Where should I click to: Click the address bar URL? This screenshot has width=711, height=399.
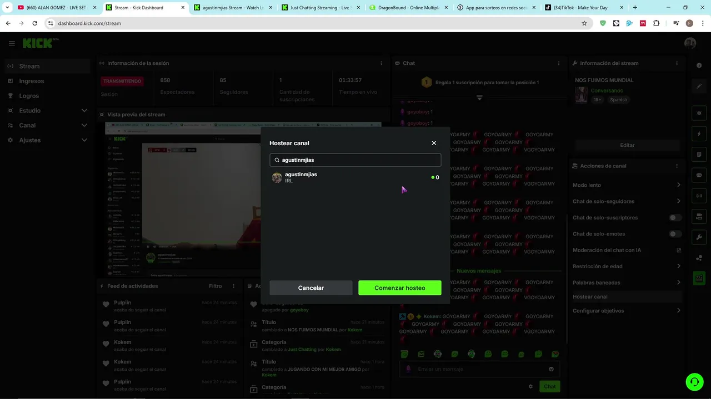click(x=89, y=23)
